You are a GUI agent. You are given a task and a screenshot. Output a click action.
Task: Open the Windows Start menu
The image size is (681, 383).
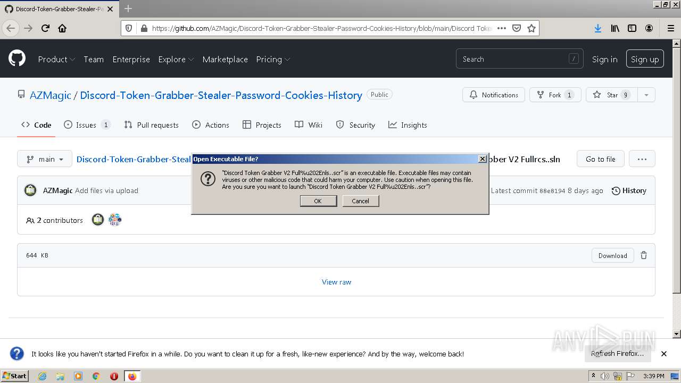[15, 376]
